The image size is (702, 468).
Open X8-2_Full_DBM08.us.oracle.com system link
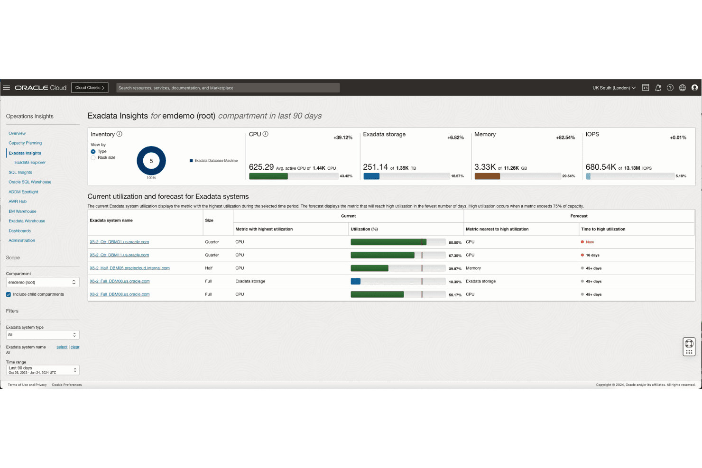pos(120,294)
